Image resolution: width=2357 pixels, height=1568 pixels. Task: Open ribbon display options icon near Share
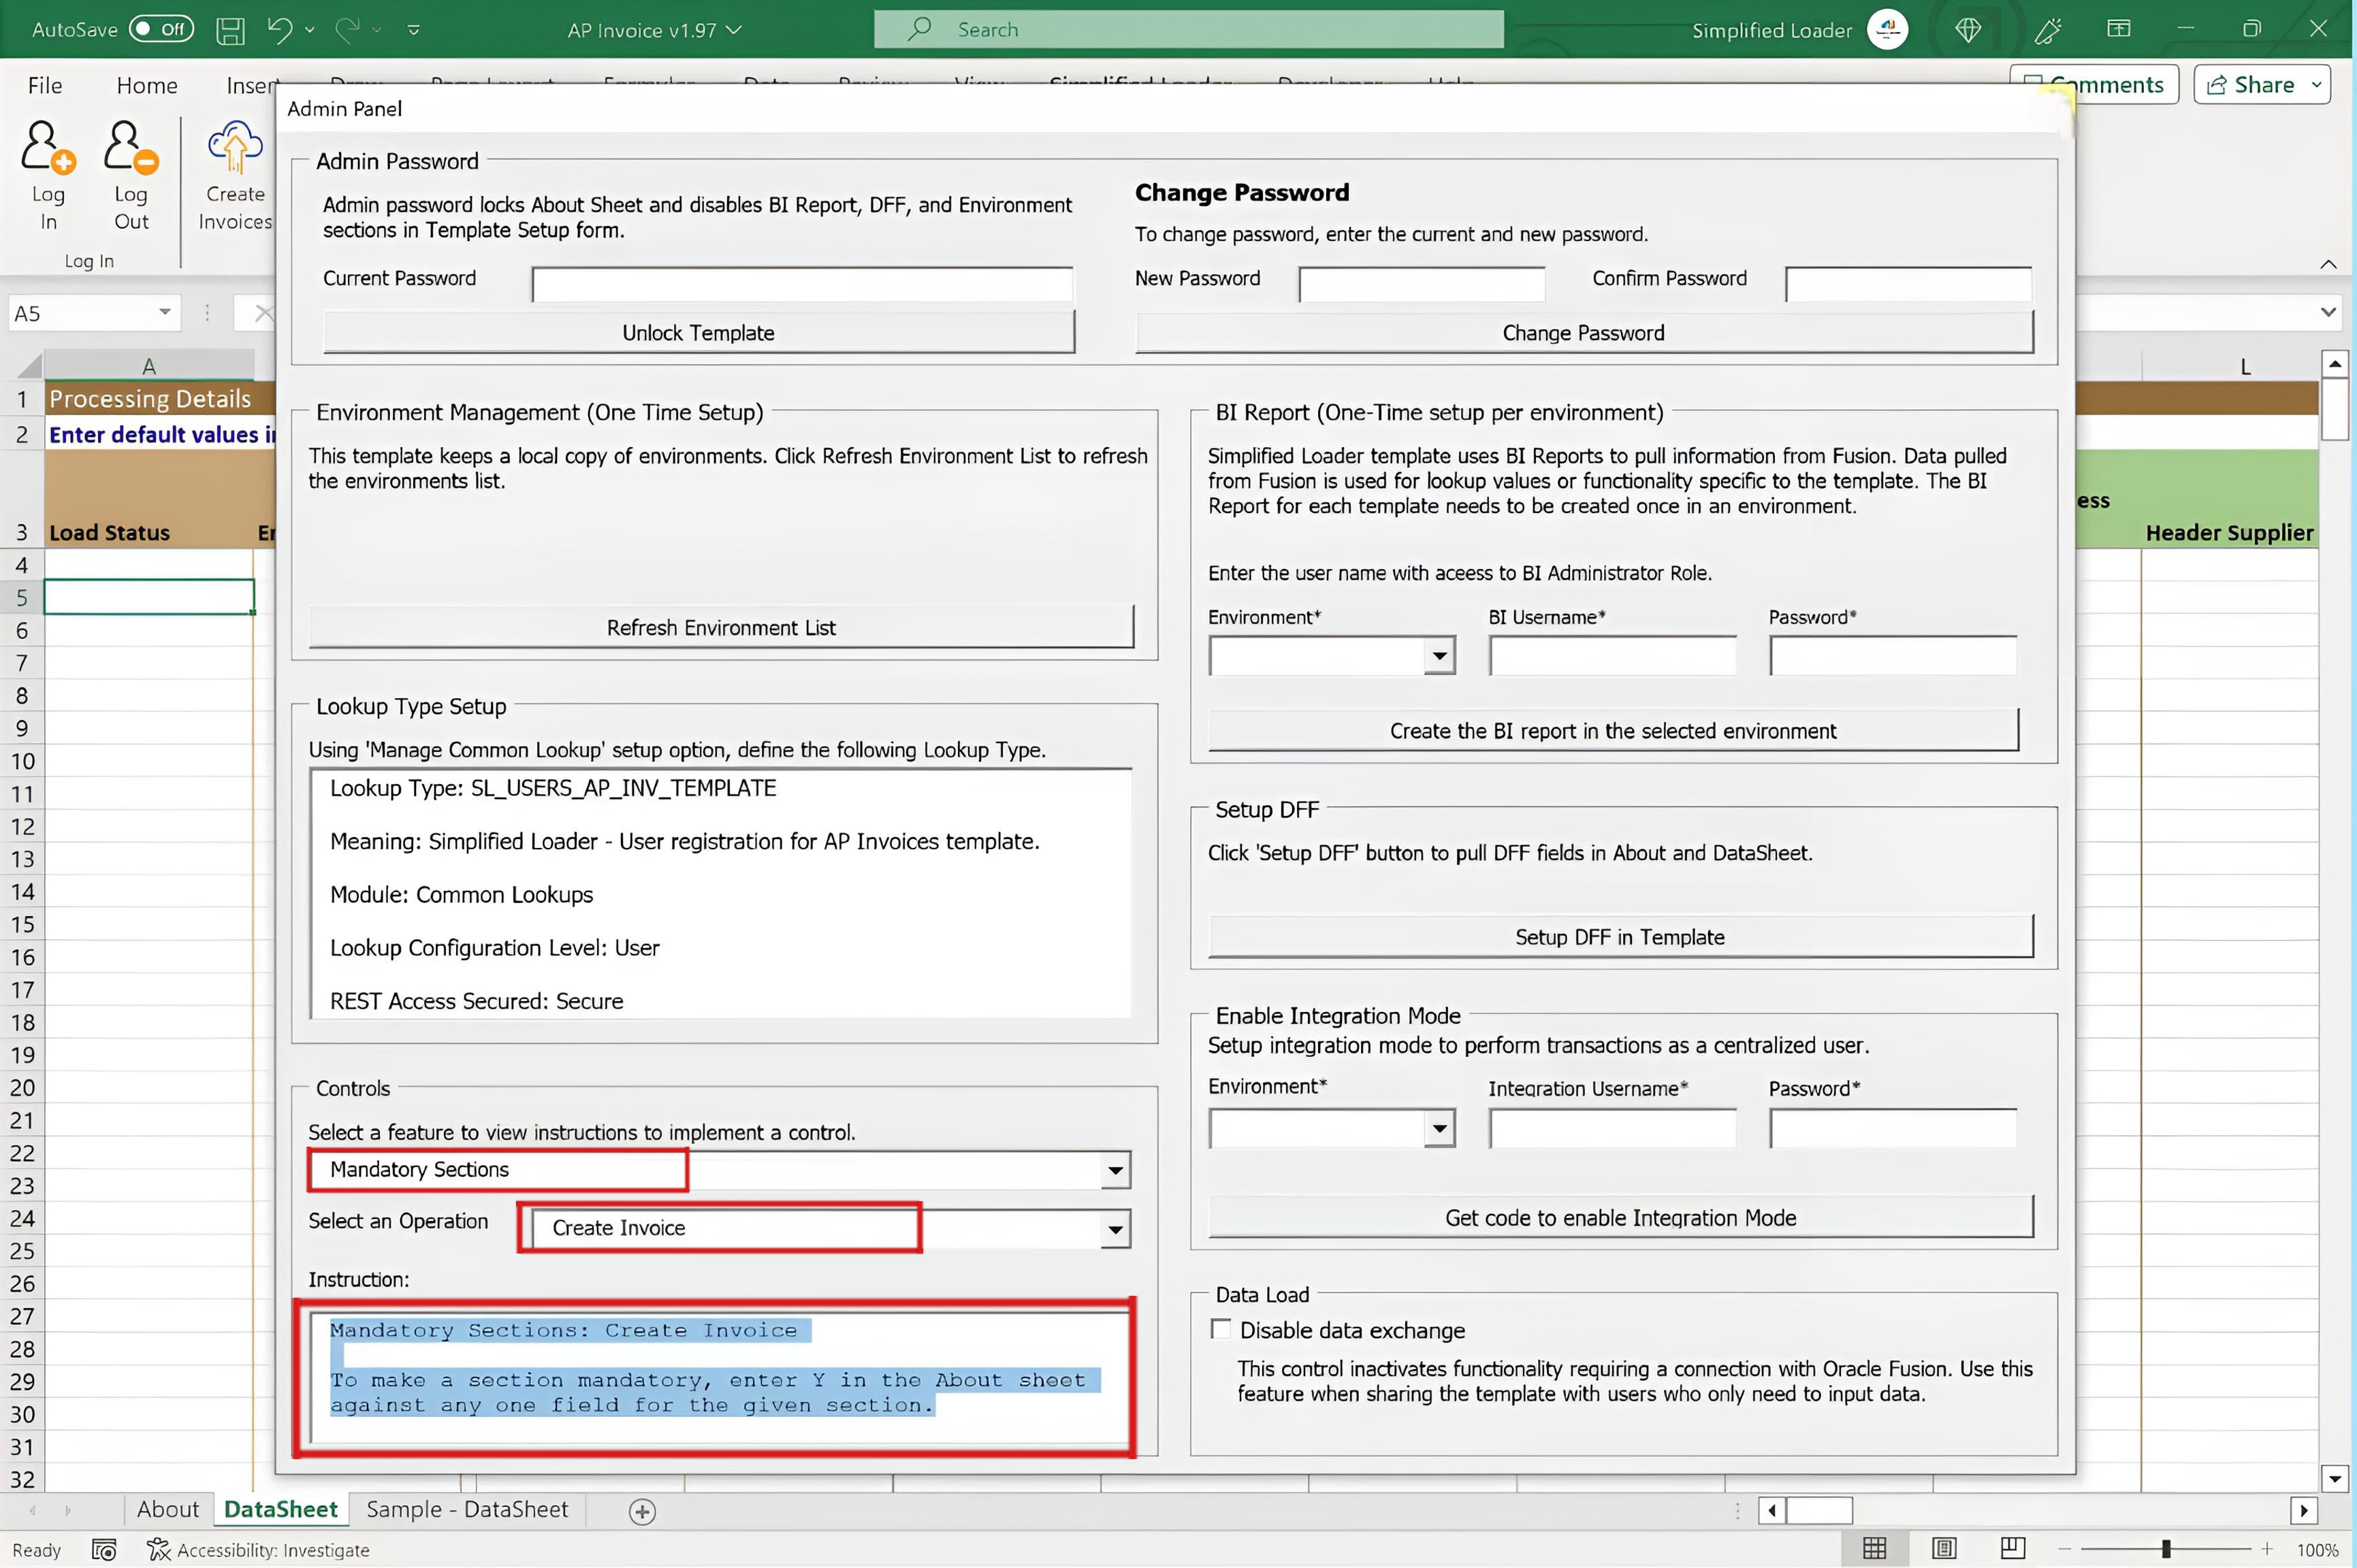tap(2120, 29)
